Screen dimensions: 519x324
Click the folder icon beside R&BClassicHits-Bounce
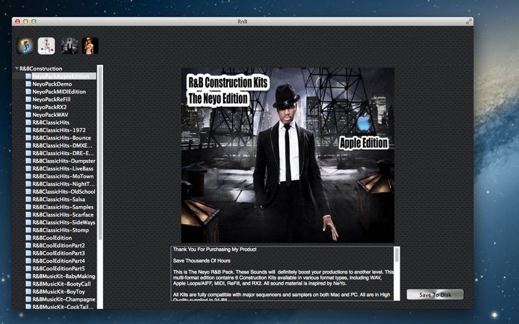coord(29,138)
